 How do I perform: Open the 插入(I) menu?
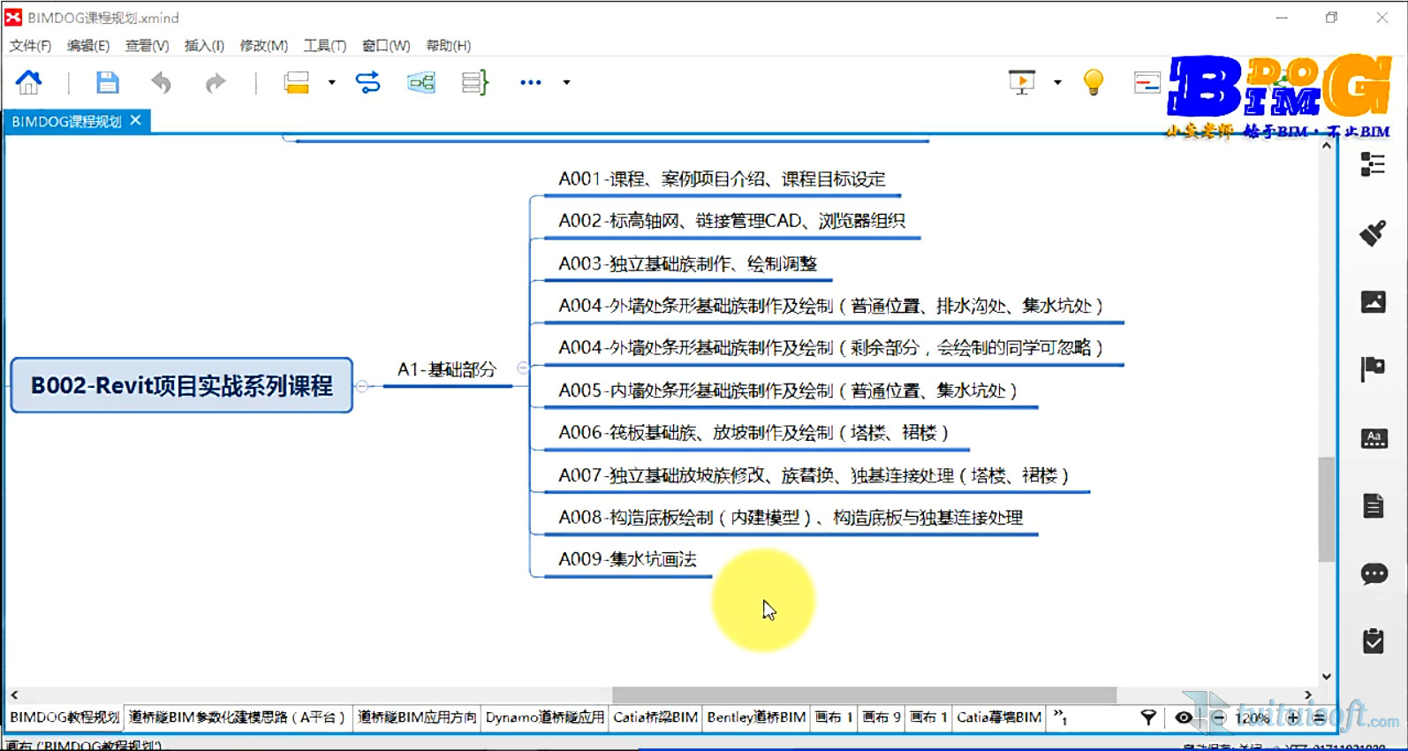(204, 45)
